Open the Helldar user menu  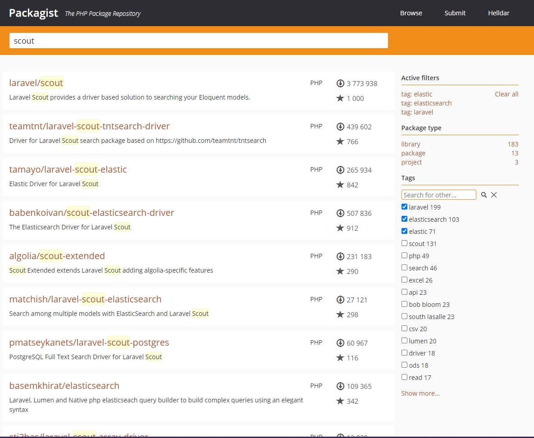pos(498,13)
